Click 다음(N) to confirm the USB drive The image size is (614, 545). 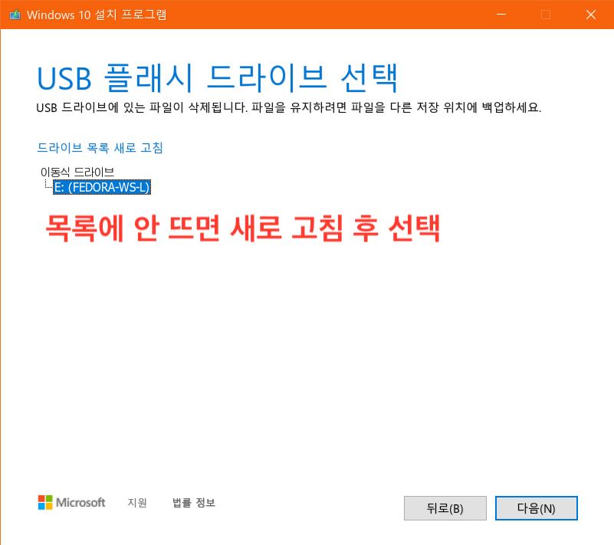coord(536,507)
